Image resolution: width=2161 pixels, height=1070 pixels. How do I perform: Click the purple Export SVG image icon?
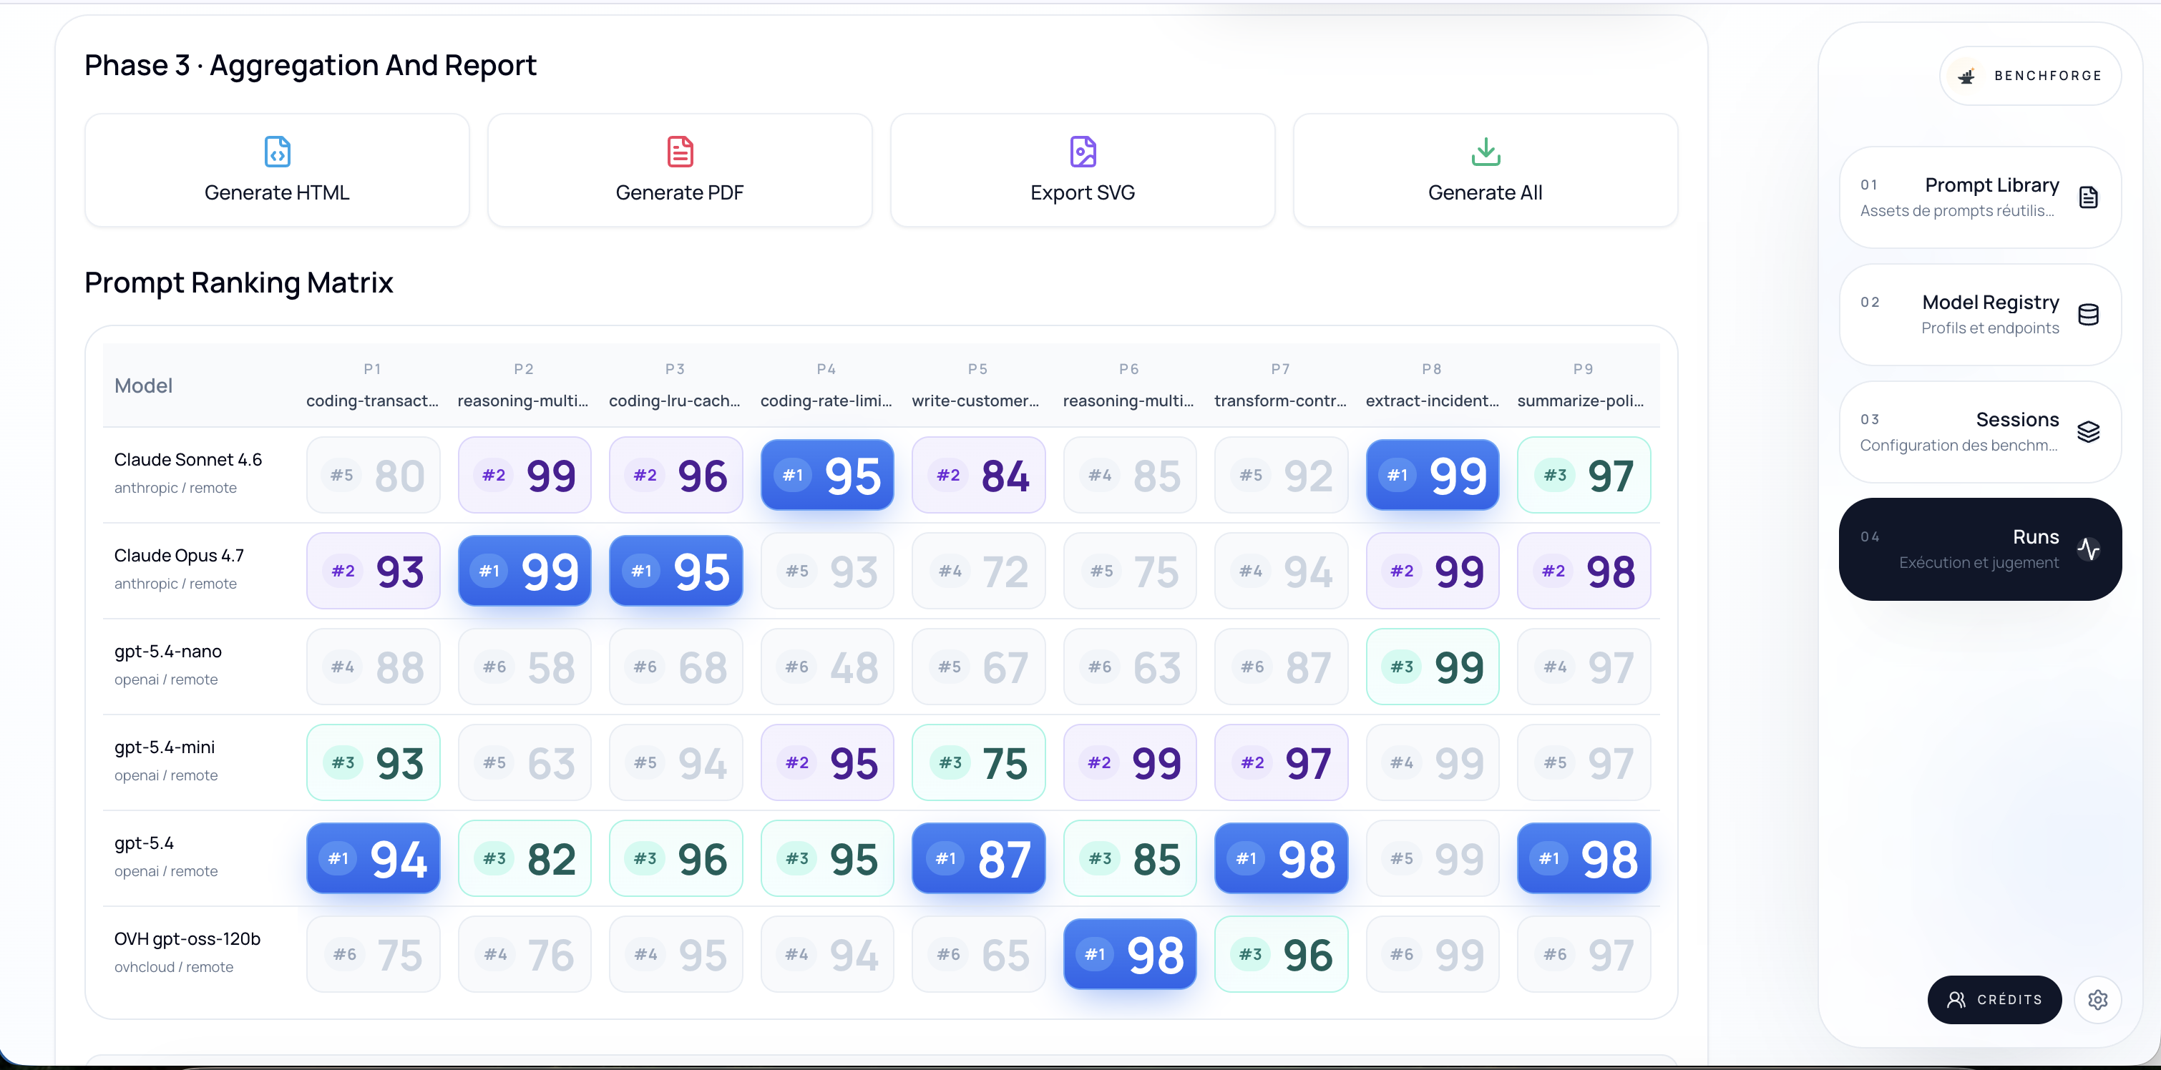(1082, 152)
